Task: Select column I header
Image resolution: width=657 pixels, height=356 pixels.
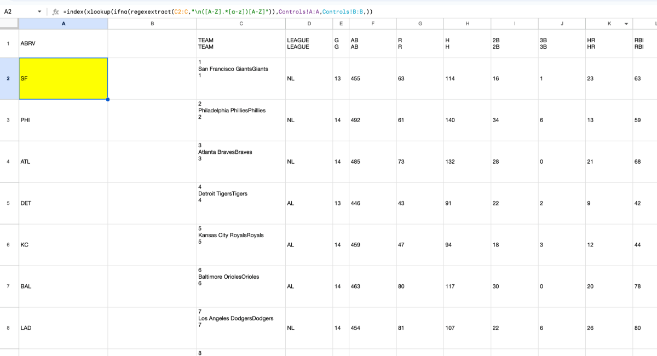Action: (515, 24)
